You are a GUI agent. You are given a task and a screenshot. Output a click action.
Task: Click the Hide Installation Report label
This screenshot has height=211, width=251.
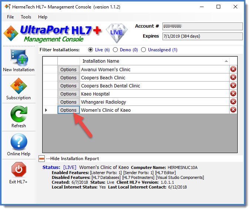(73, 159)
